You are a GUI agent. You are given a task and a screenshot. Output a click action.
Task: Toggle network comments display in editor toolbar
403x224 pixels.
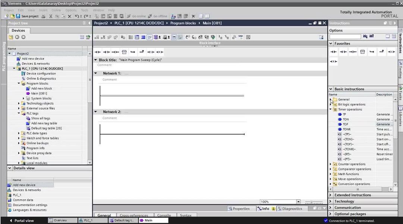pyautogui.click(x=149, y=37)
